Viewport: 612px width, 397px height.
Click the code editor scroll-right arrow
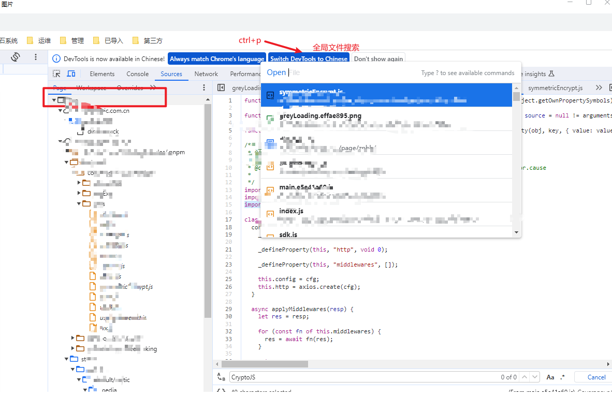(608, 364)
